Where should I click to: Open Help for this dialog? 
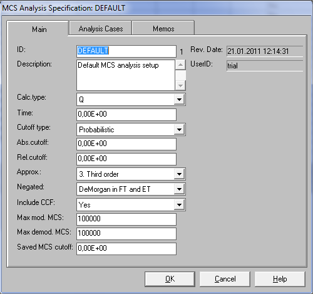point(280,279)
